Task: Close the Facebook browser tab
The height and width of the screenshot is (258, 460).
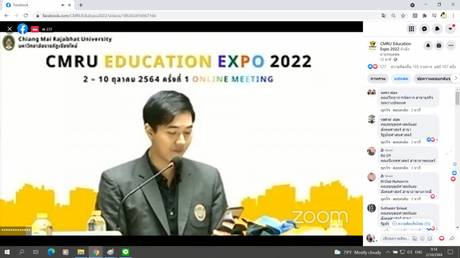Action: [x=70, y=5]
